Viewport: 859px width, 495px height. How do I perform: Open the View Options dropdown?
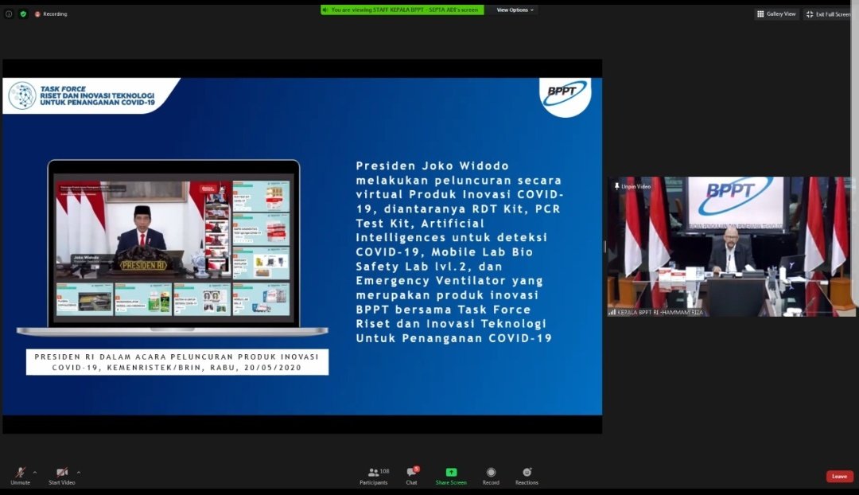point(515,10)
